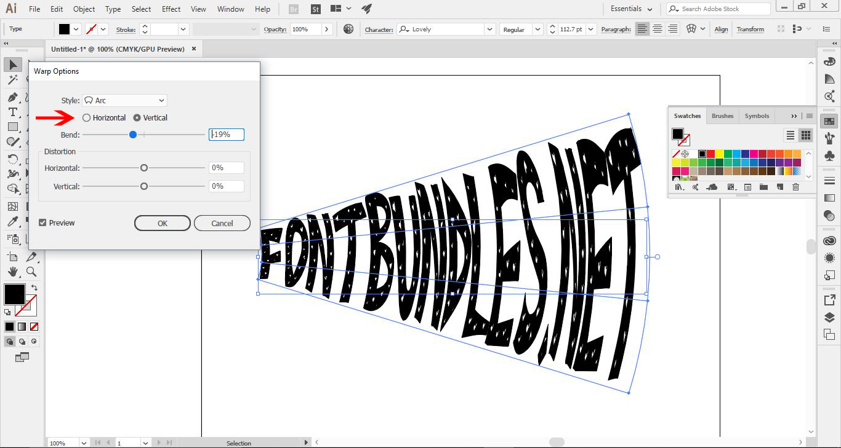841x448 pixels.
Task: Select the Rotate tool
Action: [13, 159]
